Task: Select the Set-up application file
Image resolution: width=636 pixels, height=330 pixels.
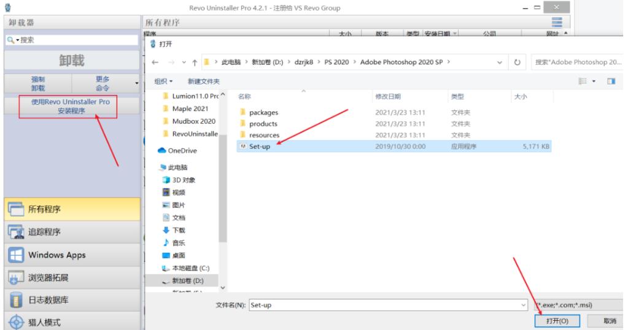Action: click(x=394, y=146)
